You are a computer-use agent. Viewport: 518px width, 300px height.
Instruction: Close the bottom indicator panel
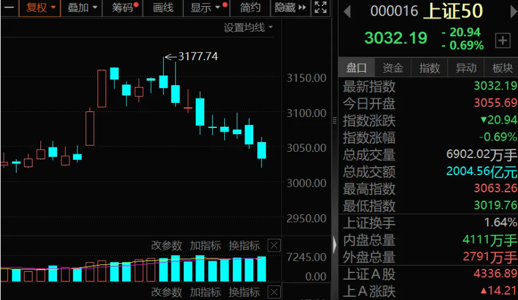point(274,292)
